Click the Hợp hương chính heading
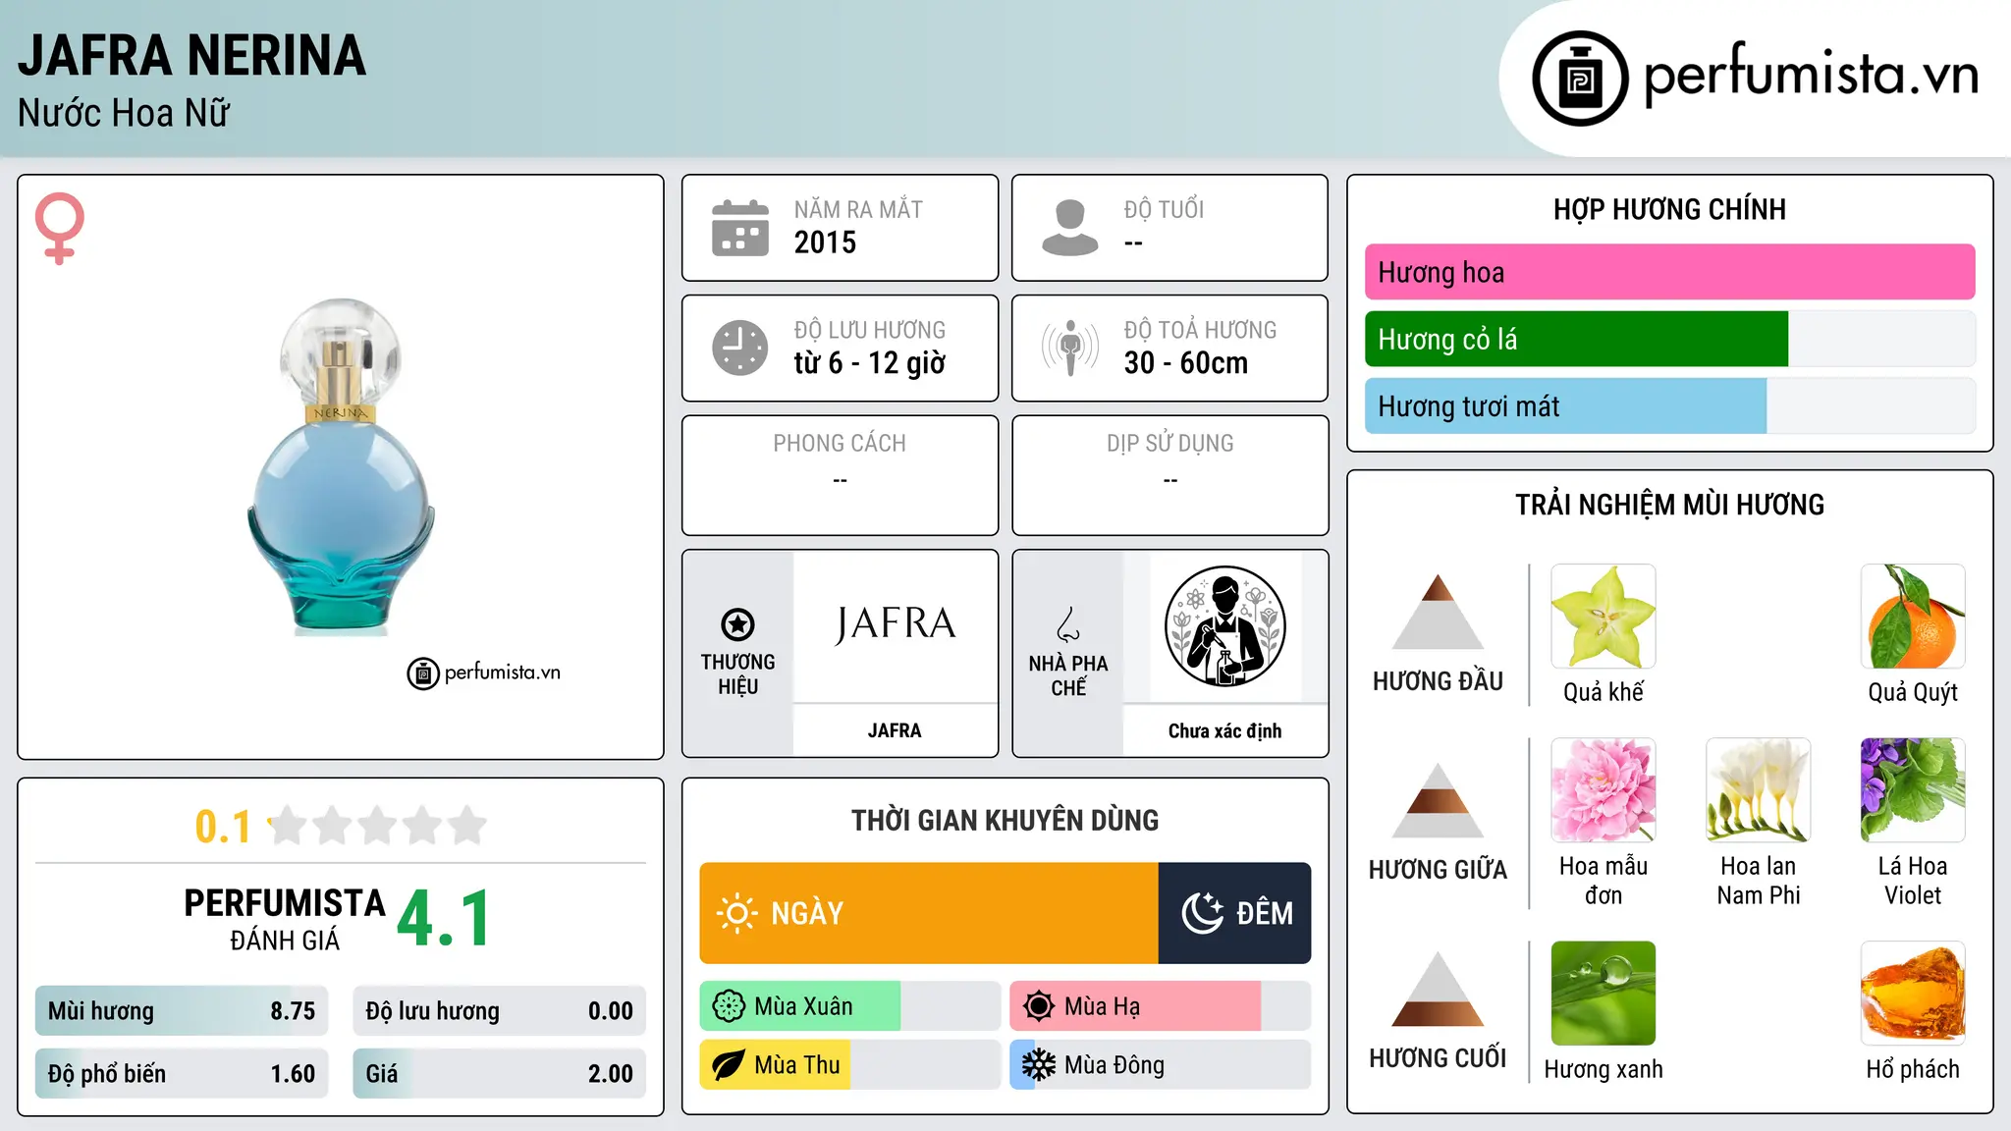This screenshot has height=1131, width=2011. point(1669,209)
